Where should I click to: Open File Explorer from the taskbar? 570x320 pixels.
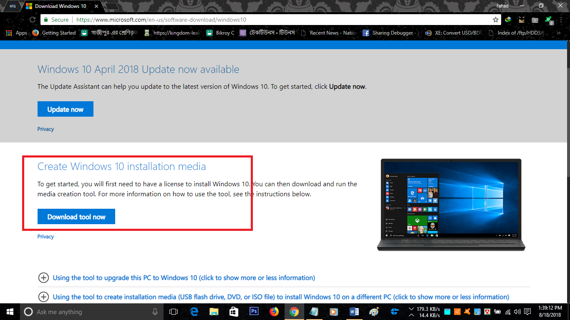[x=214, y=312]
